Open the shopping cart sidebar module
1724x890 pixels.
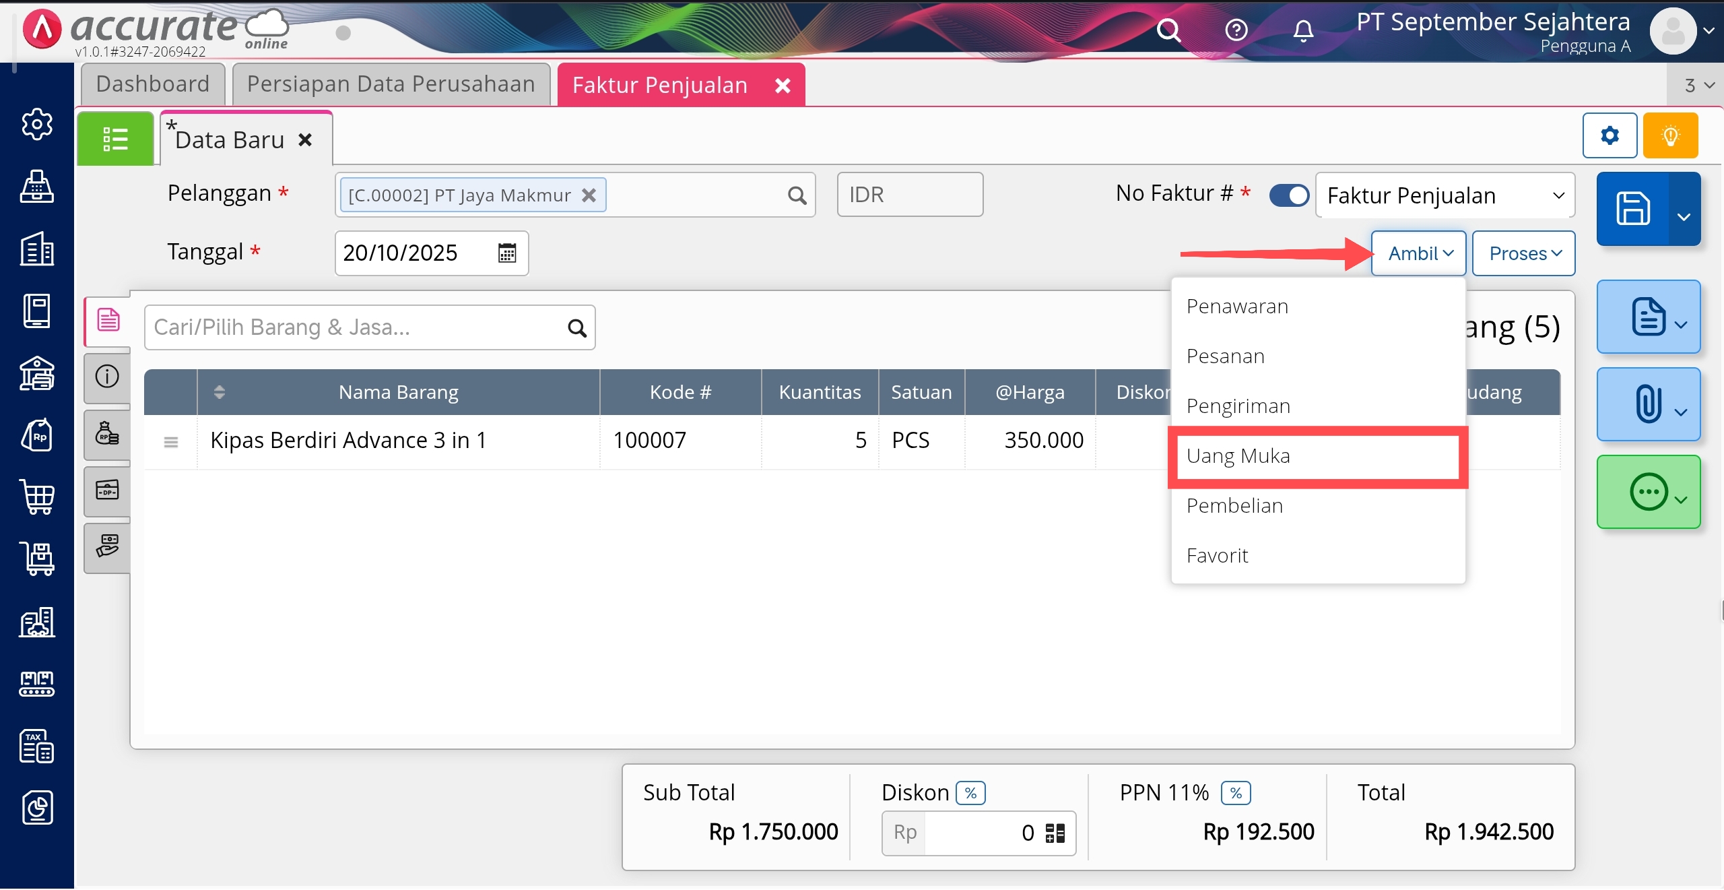pos(37,497)
